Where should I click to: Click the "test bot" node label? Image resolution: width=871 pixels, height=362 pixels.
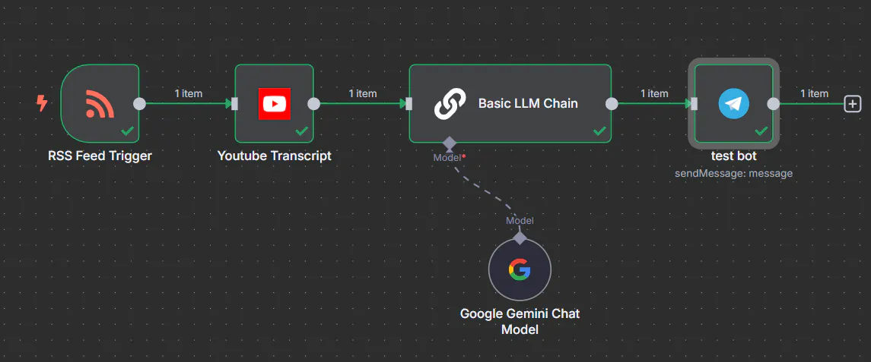[x=734, y=156]
